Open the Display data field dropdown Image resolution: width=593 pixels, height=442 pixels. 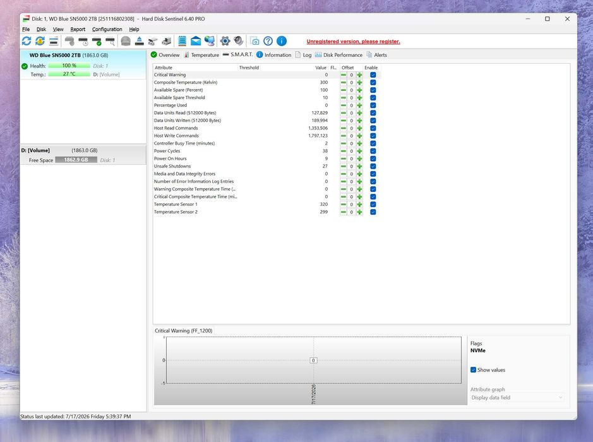coord(517,397)
